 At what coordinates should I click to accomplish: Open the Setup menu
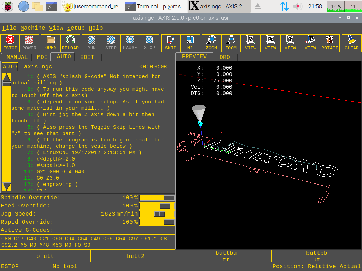click(76, 28)
